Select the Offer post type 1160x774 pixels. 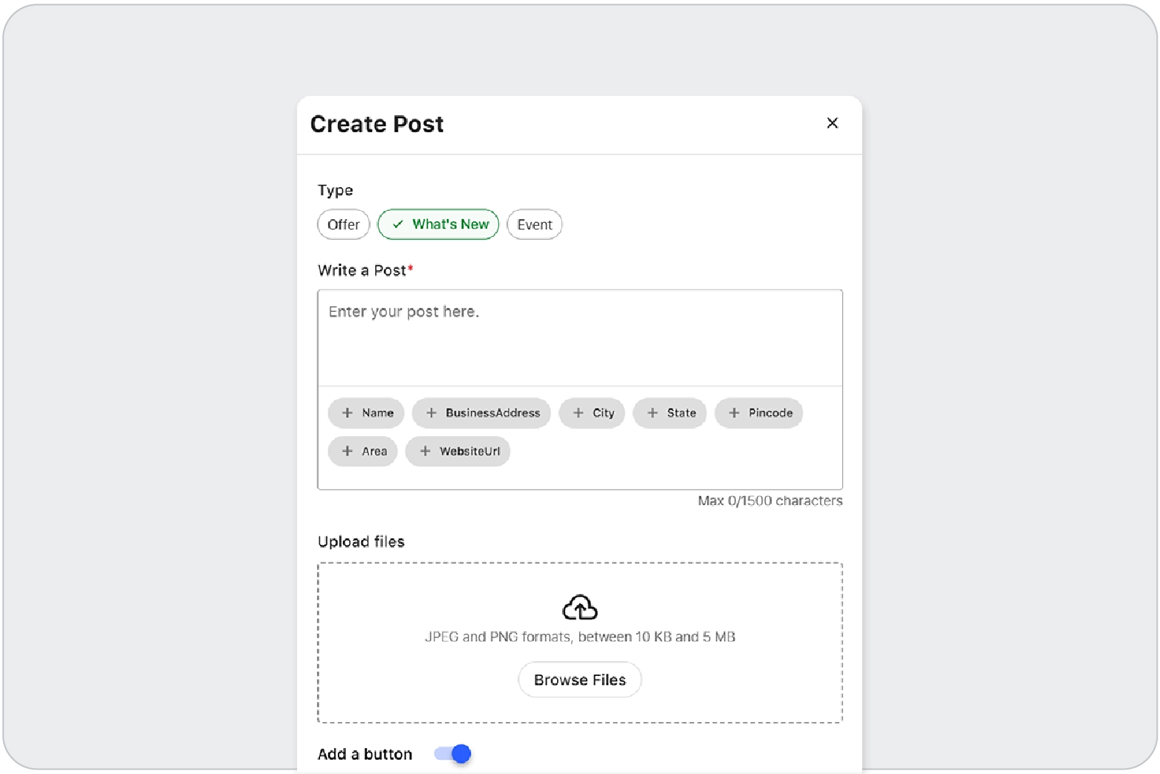[x=343, y=224]
